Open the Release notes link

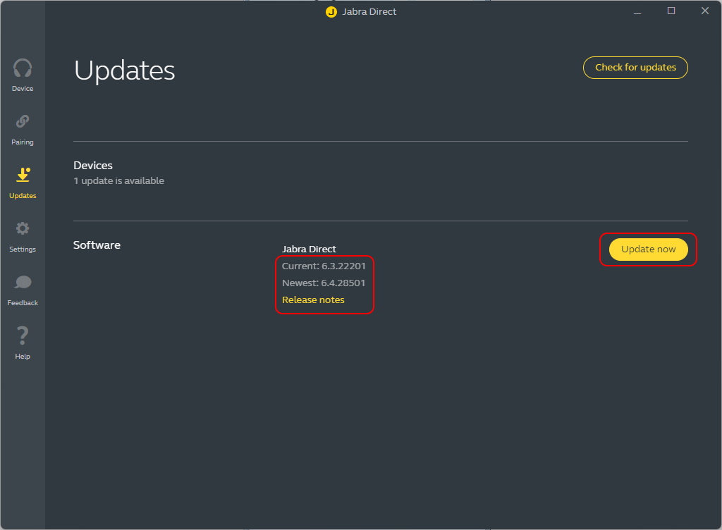click(x=313, y=300)
